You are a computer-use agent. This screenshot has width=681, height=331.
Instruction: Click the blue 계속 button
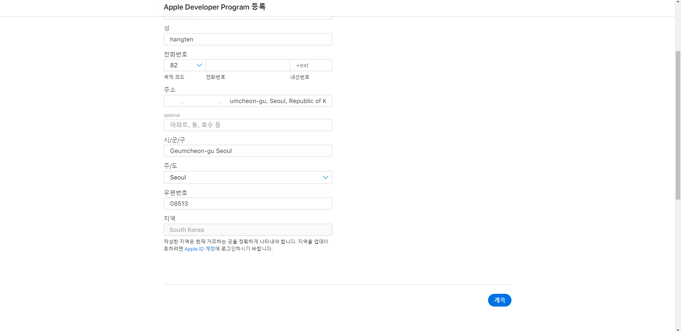pyautogui.click(x=499, y=300)
